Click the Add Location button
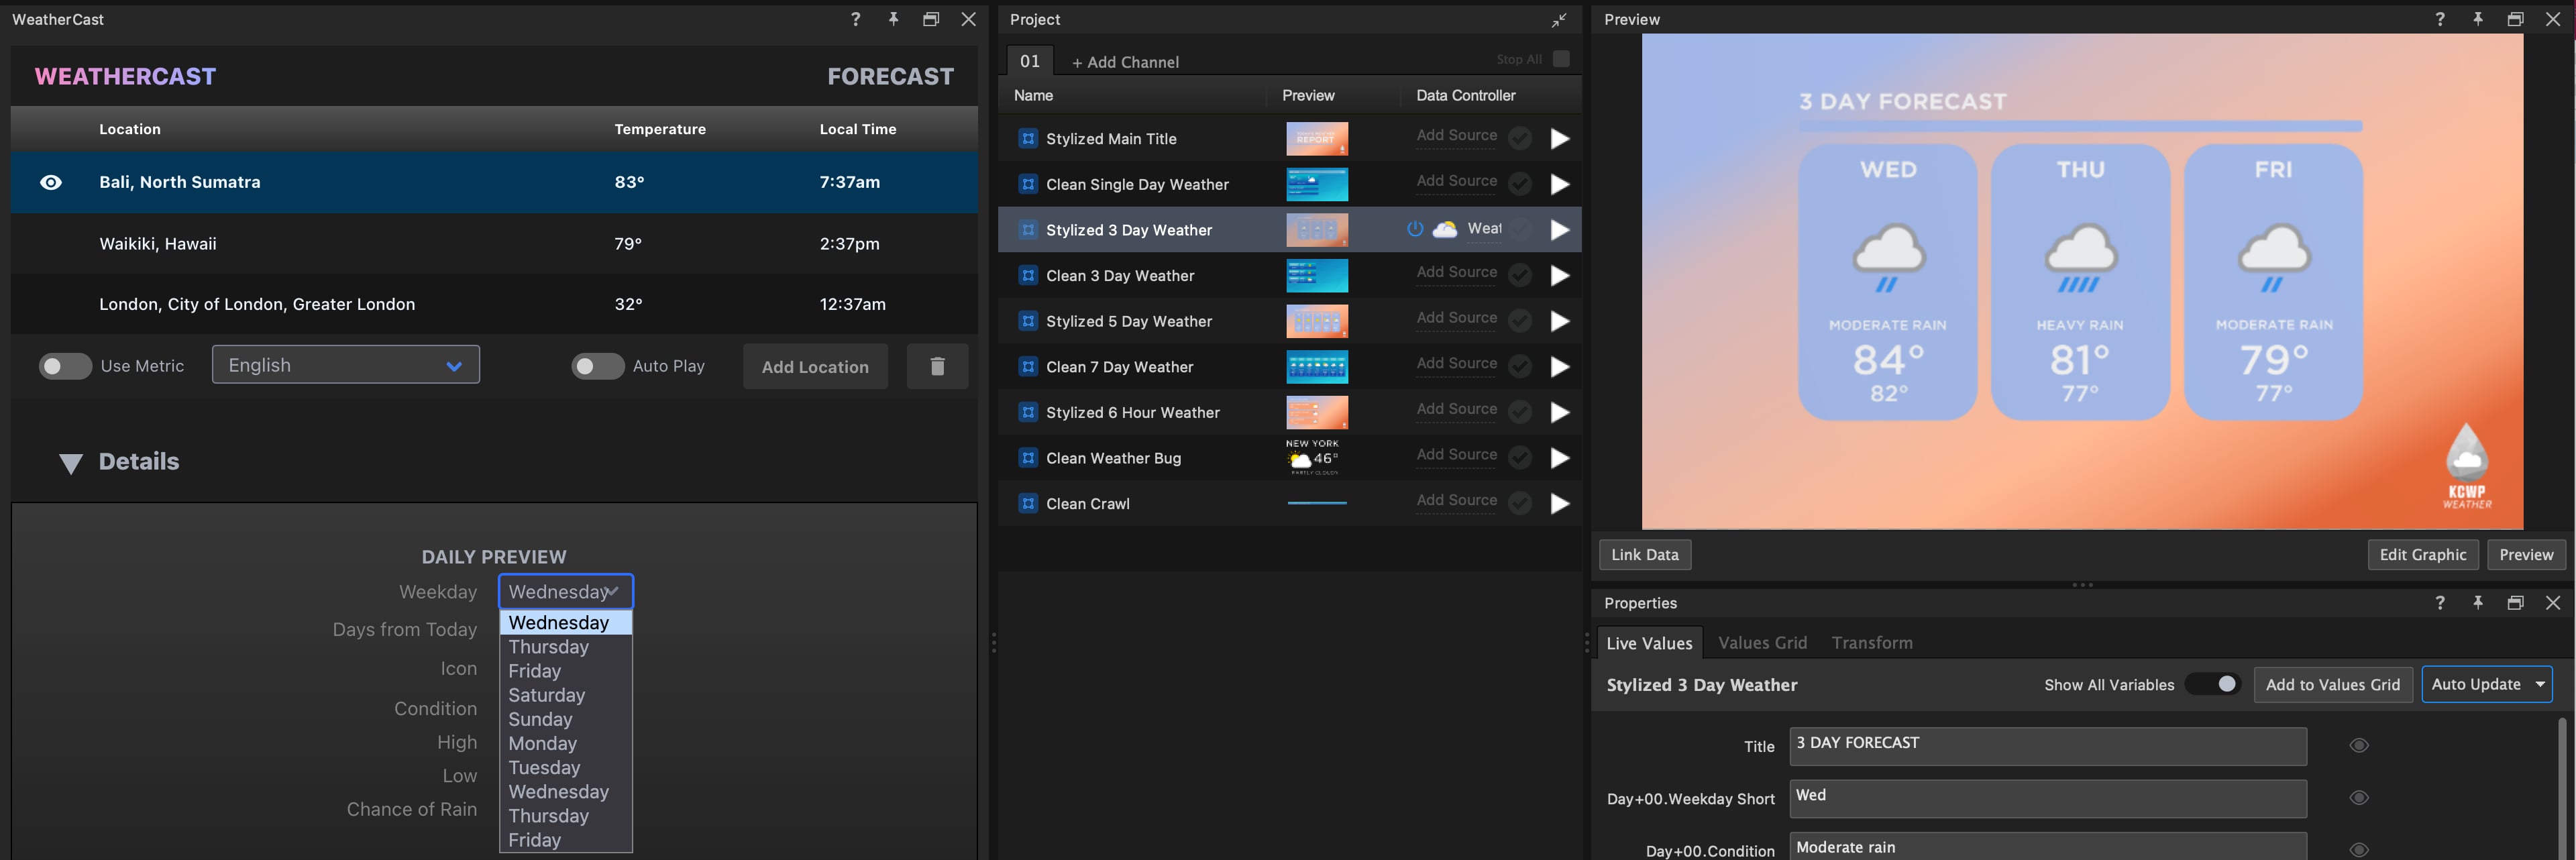The height and width of the screenshot is (860, 2576). point(815,366)
